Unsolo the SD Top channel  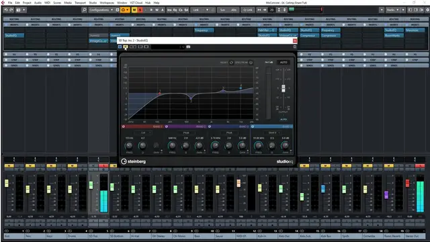pyautogui.click(x=103, y=166)
